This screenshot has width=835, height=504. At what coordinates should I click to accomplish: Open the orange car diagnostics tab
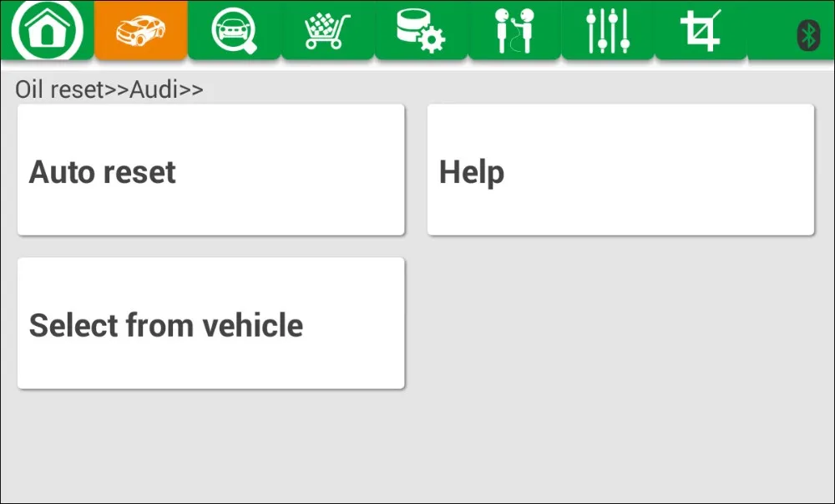tap(140, 29)
